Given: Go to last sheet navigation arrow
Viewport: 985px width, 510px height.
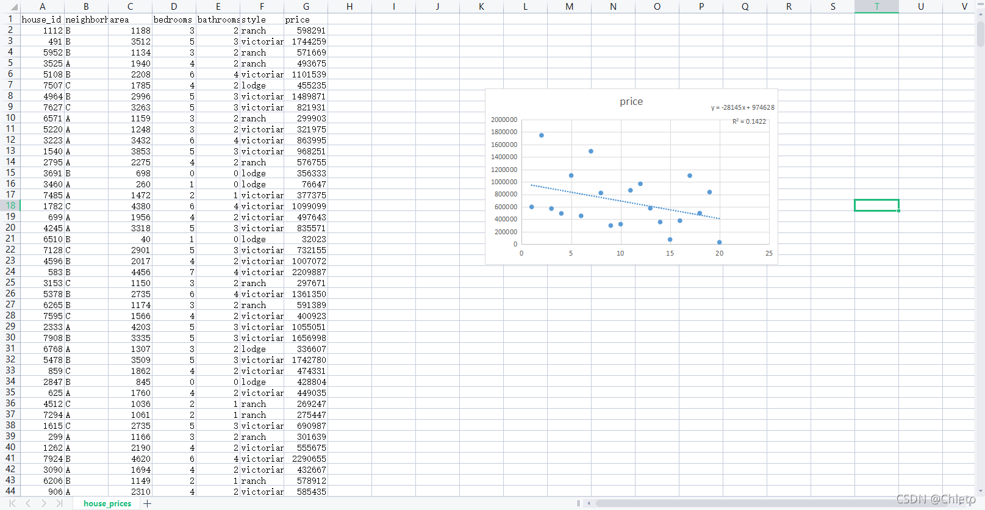Looking at the screenshot, I should [x=59, y=503].
